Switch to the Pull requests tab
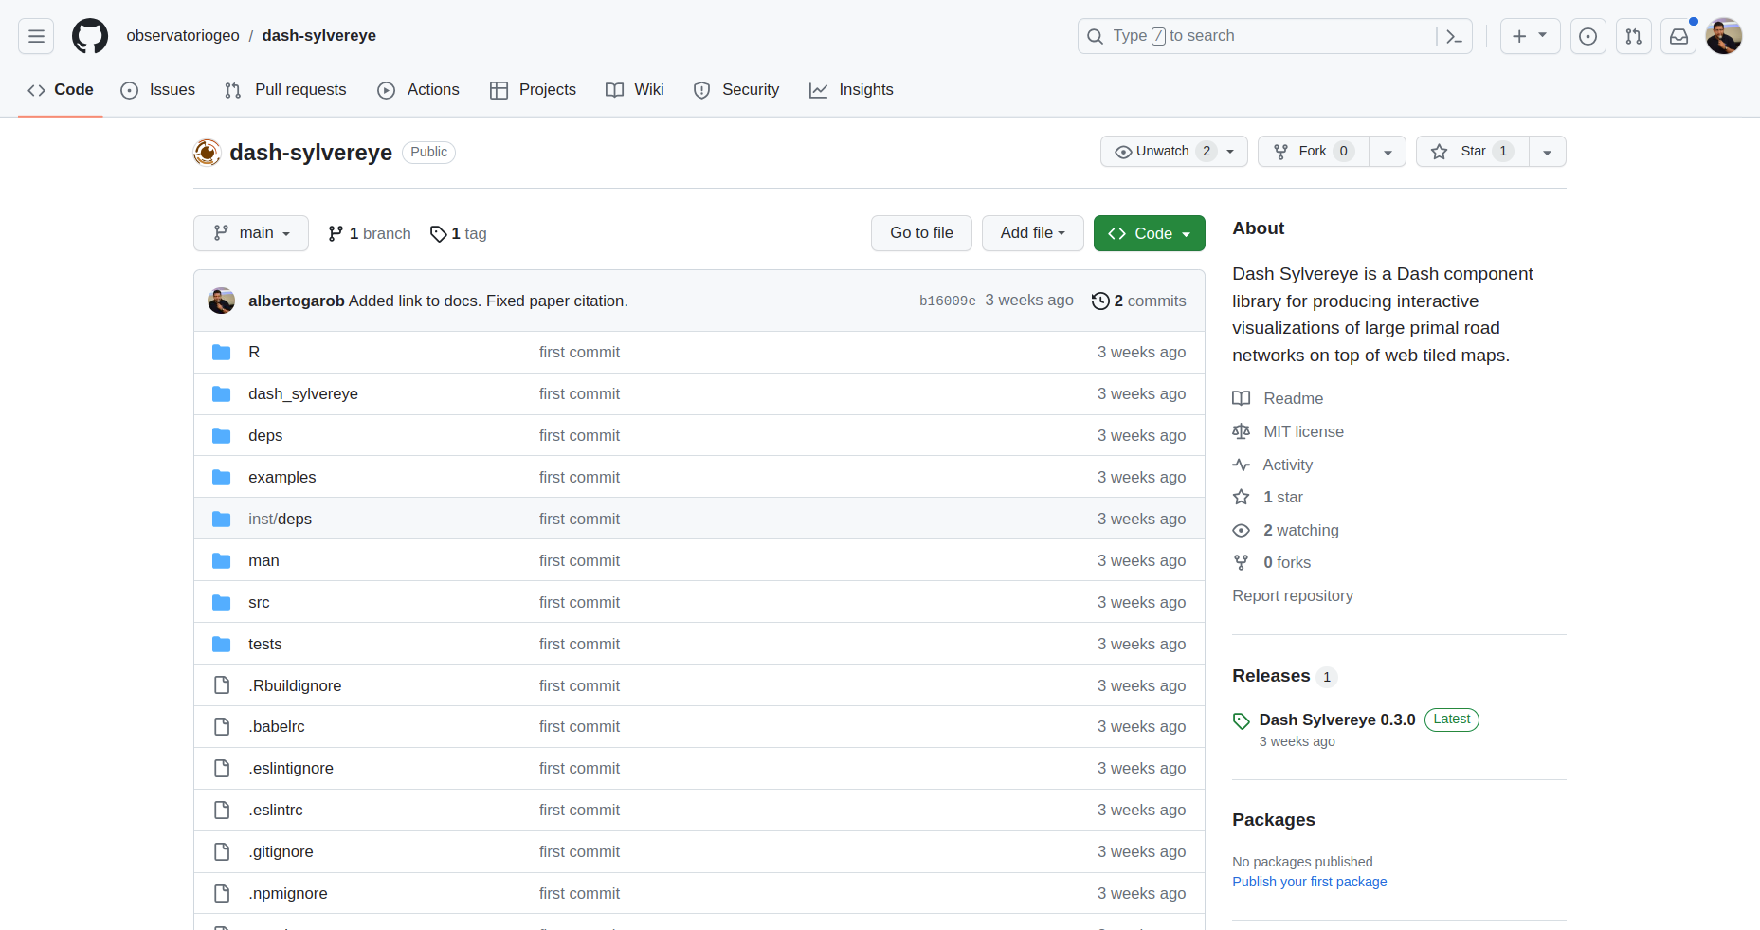The height and width of the screenshot is (930, 1760). tap(286, 90)
